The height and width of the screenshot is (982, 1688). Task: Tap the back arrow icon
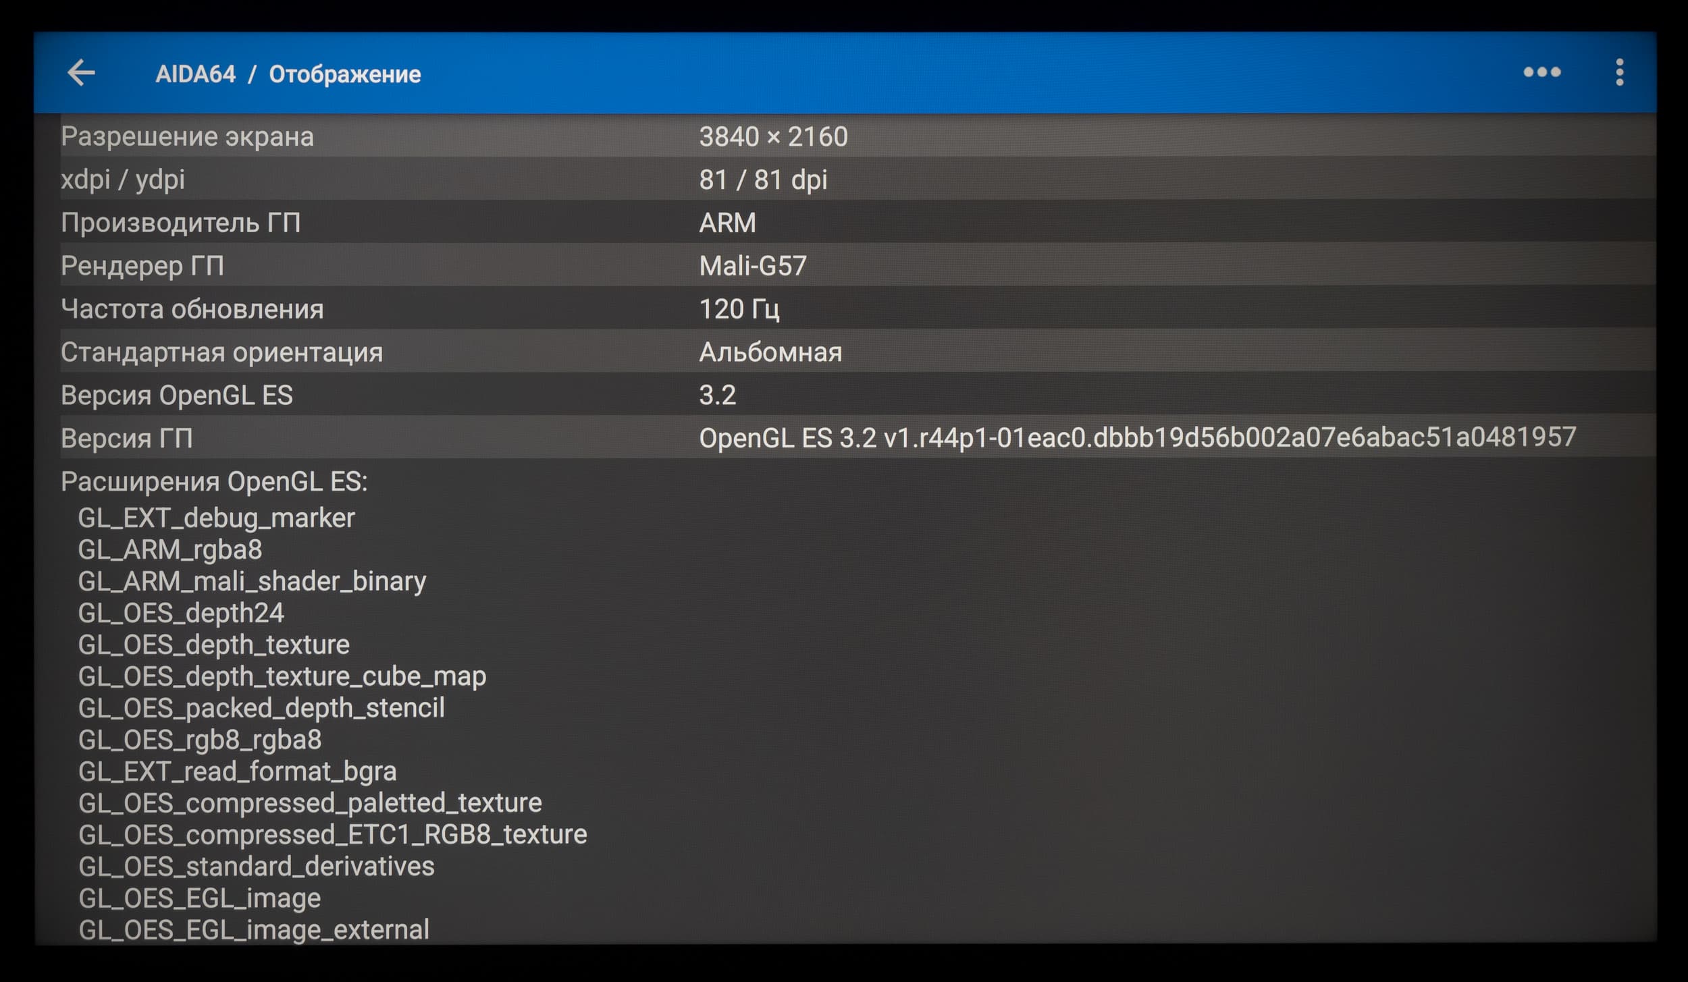(82, 73)
